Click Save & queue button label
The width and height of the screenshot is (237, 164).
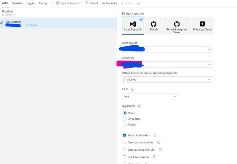coord(69,3)
